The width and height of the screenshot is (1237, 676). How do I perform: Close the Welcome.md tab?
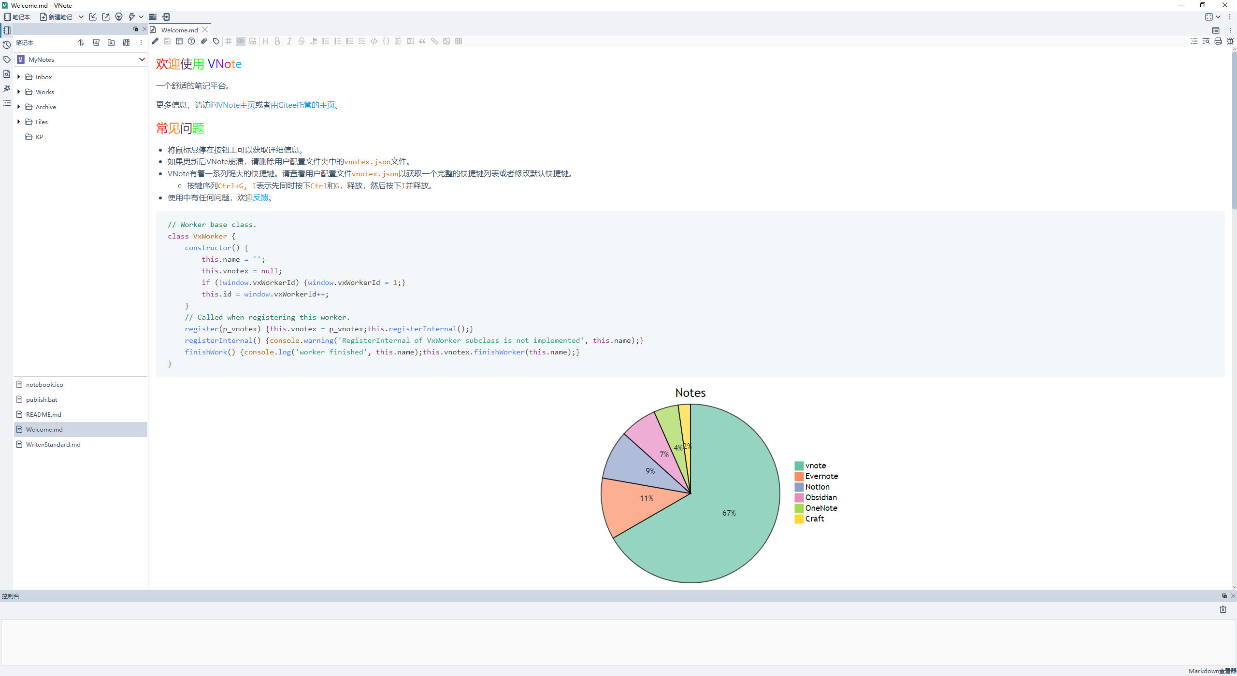point(205,29)
